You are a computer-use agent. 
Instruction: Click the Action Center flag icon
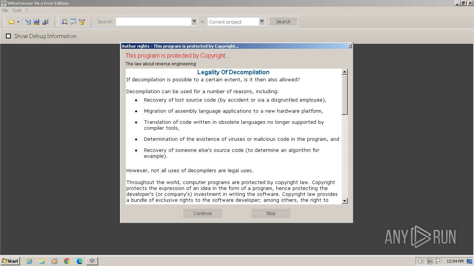click(439, 261)
